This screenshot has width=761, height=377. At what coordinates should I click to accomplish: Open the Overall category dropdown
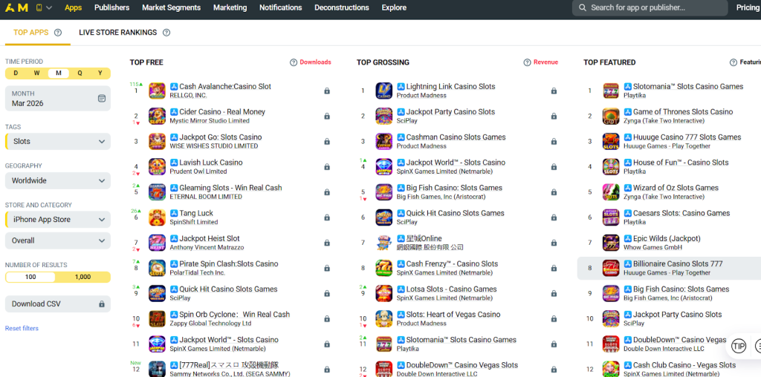57,240
